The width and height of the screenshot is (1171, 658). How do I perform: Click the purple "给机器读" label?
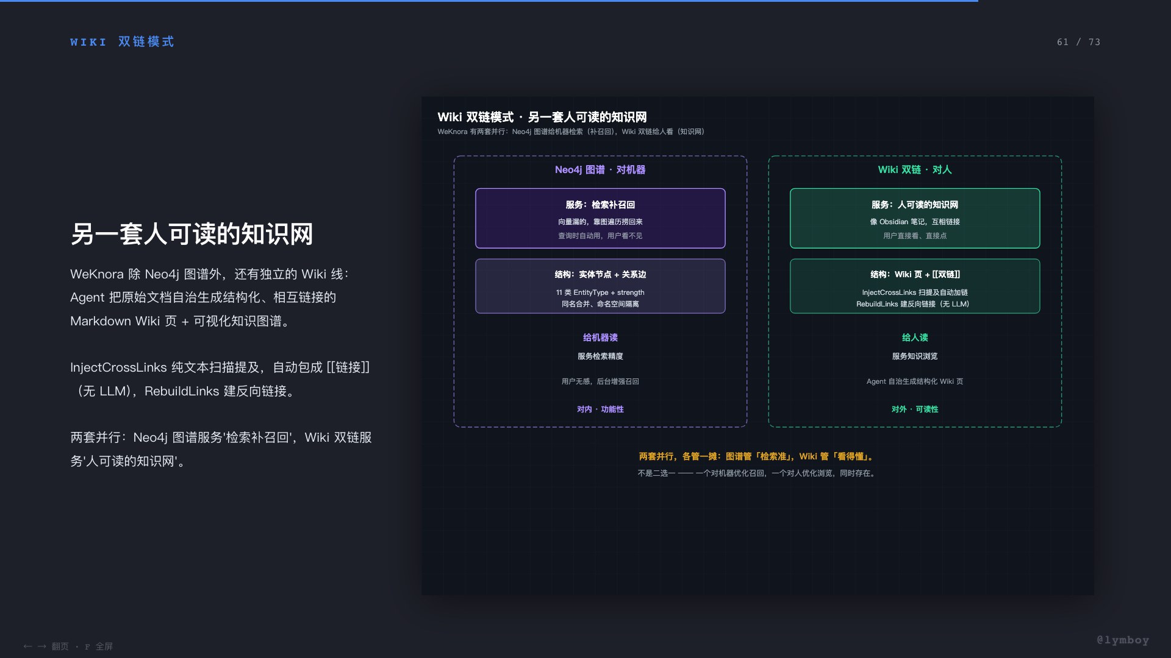[600, 338]
